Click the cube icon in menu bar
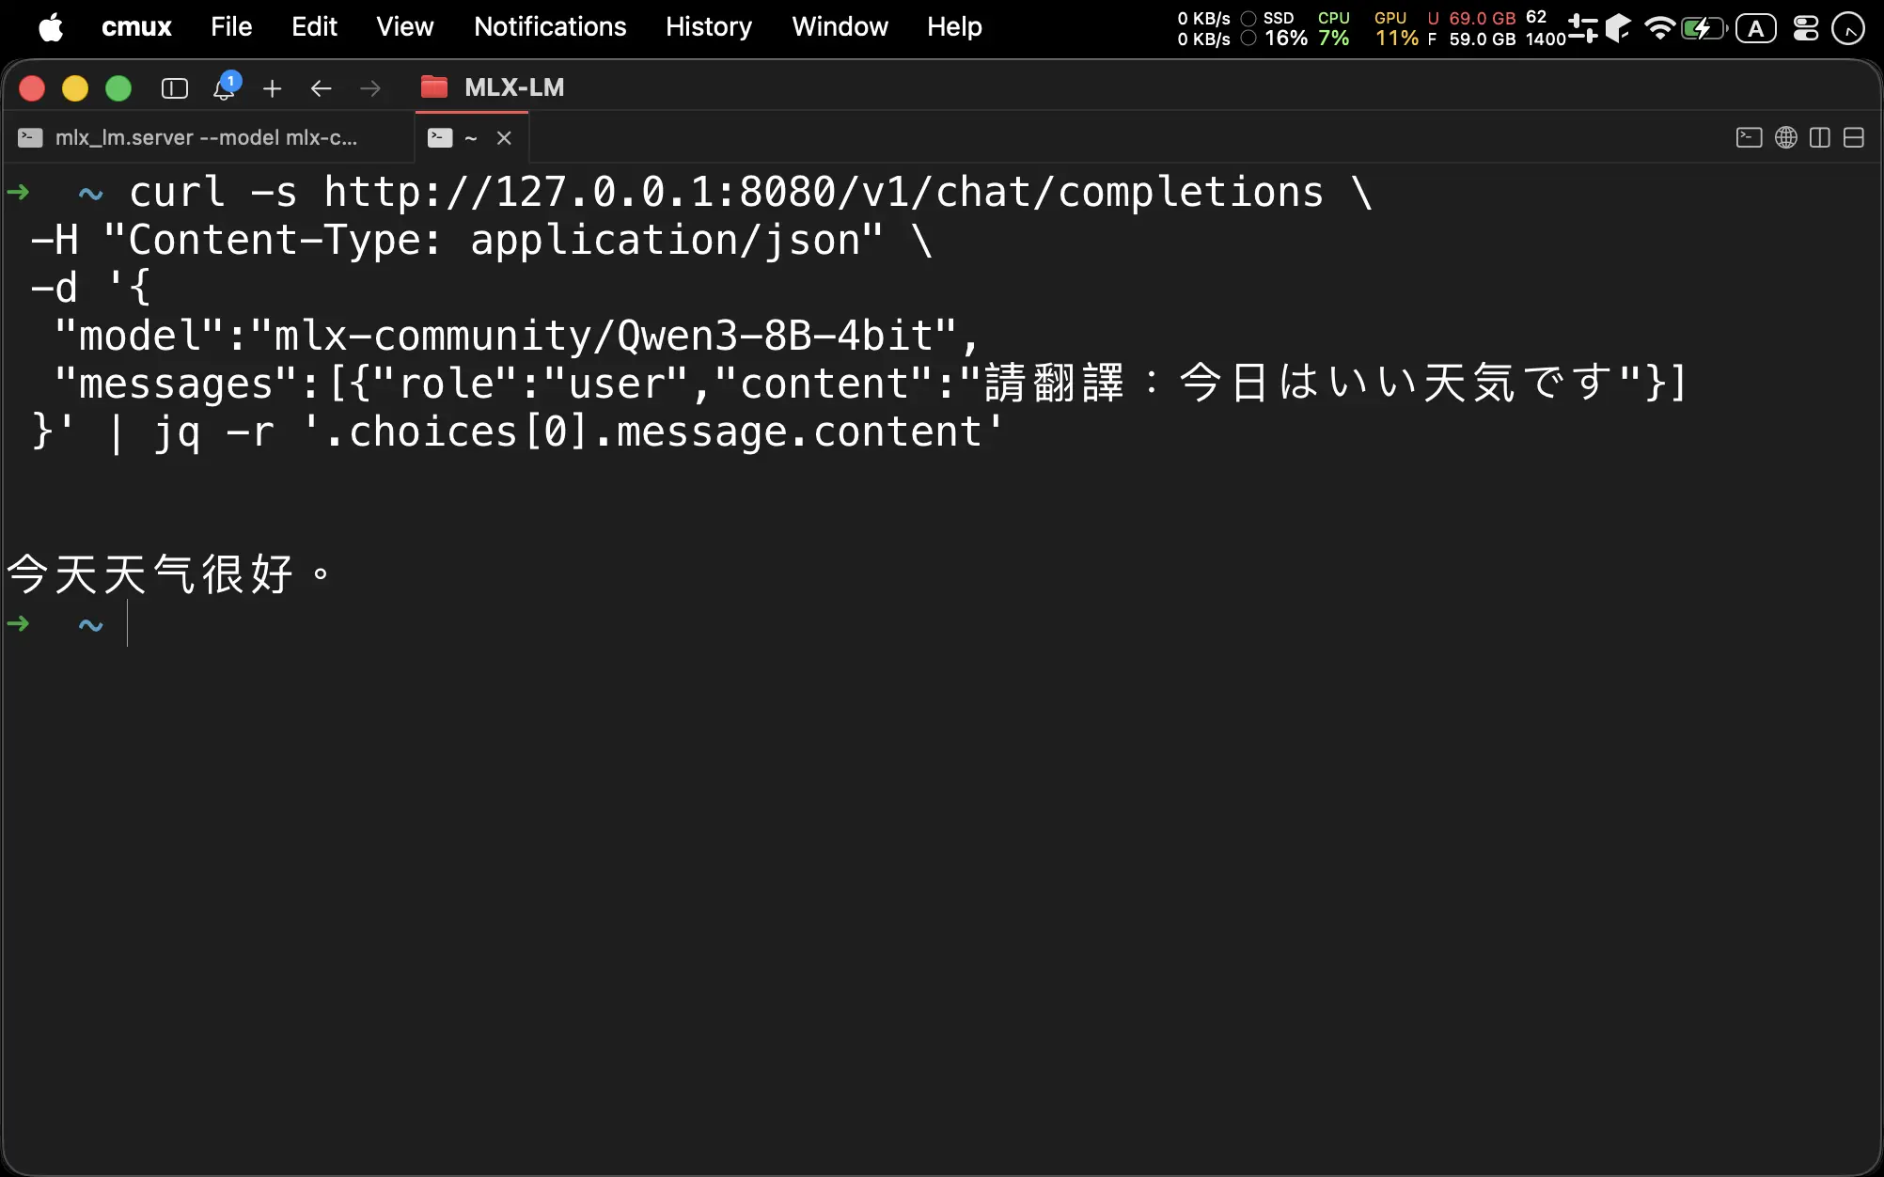 [1618, 28]
